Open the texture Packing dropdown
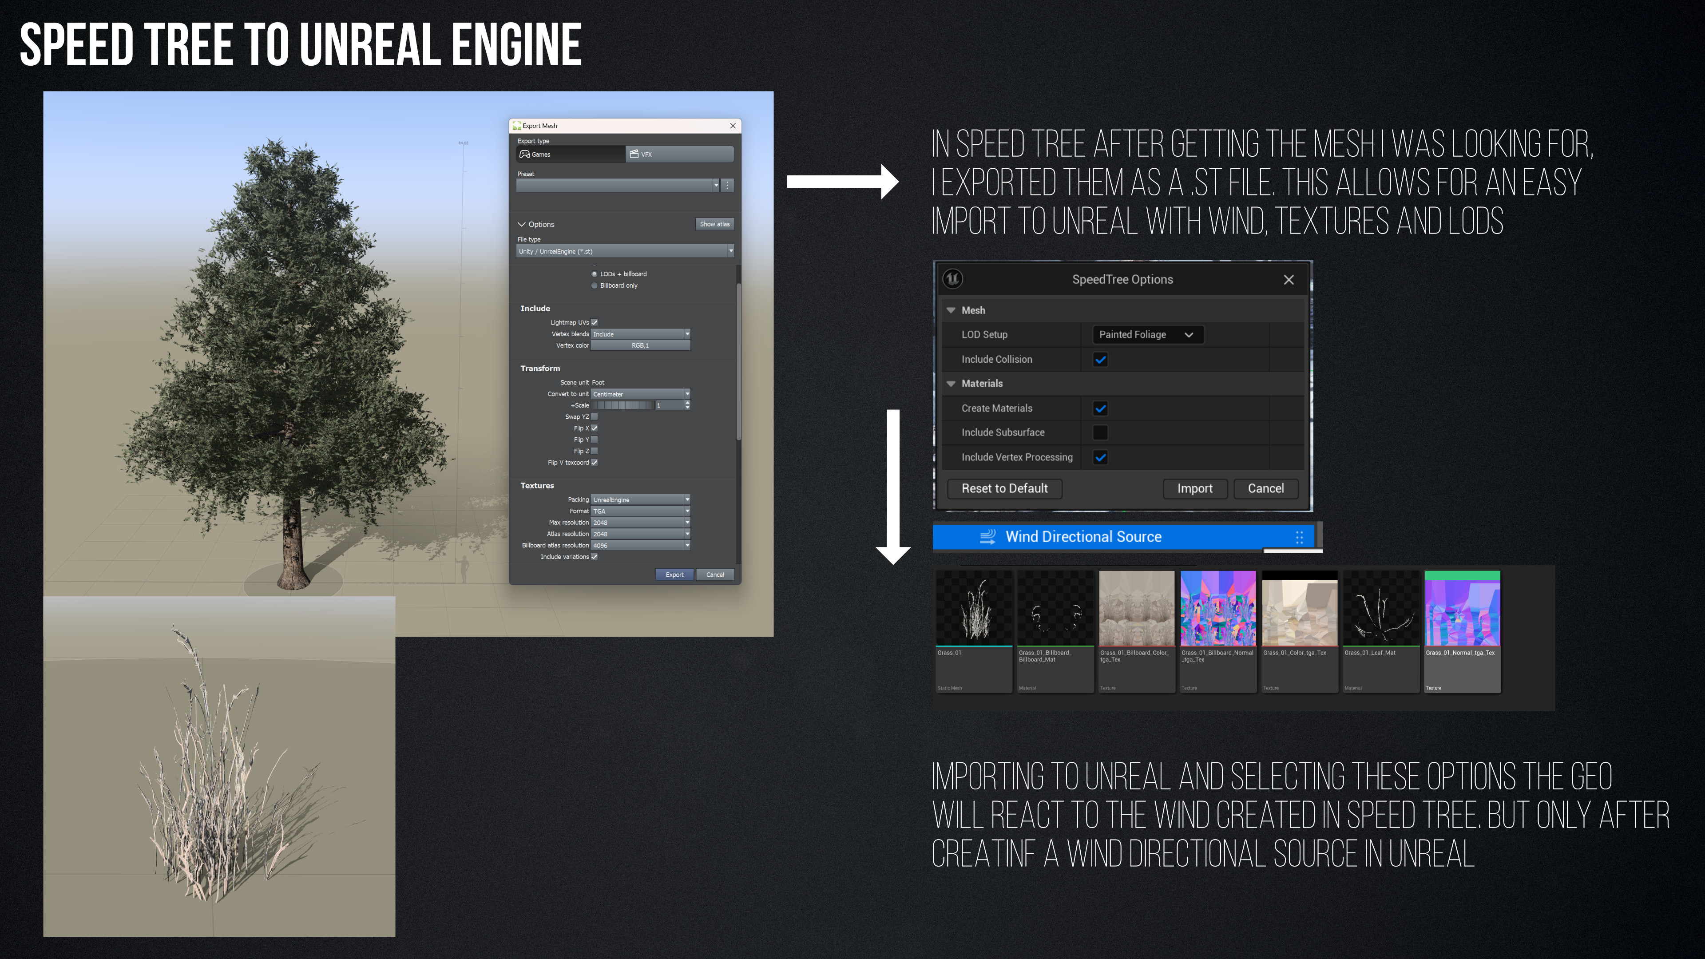Image resolution: width=1705 pixels, height=959 pixels. (x=641, y=499)
